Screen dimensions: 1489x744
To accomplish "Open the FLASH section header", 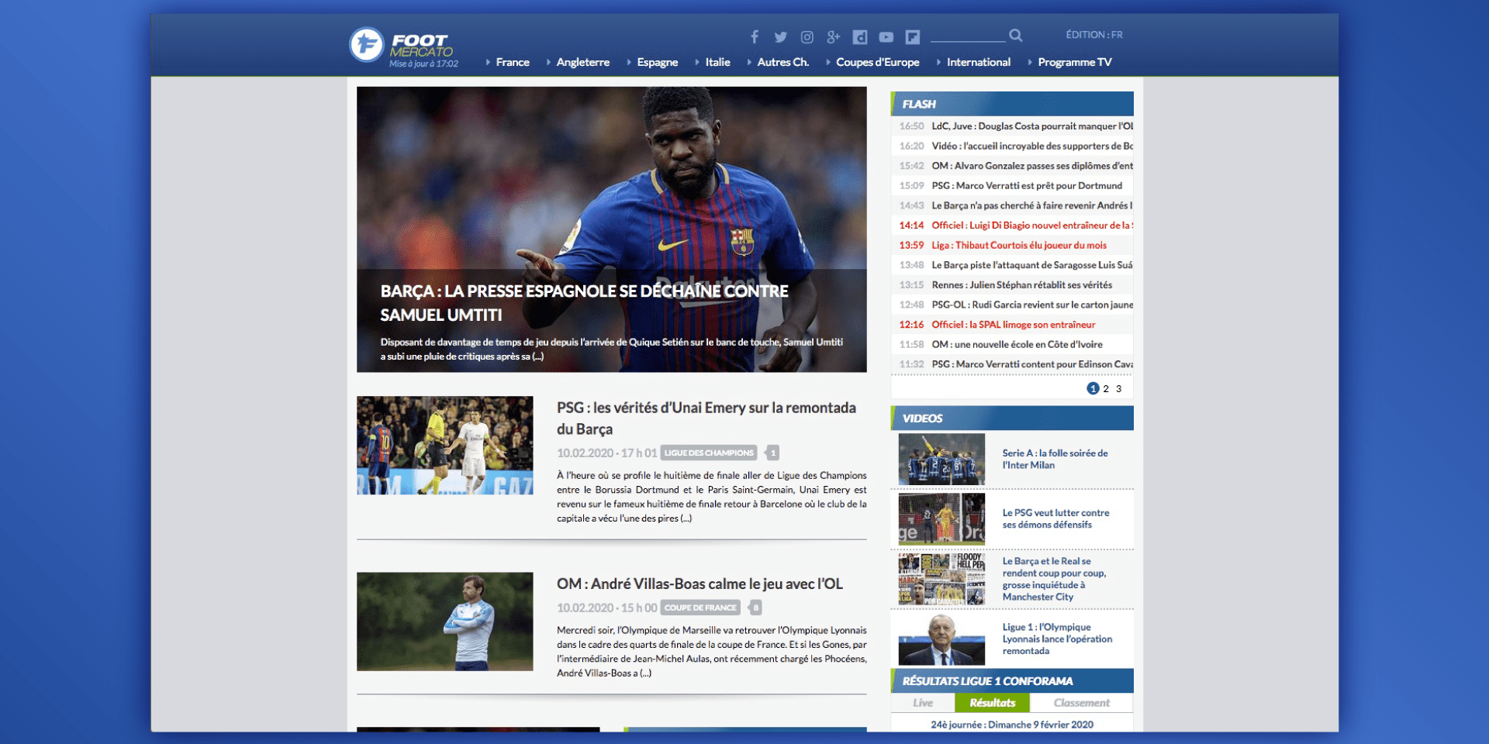I will [1012, 104].
